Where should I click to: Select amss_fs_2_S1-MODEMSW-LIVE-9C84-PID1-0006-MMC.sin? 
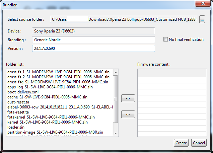58,77
